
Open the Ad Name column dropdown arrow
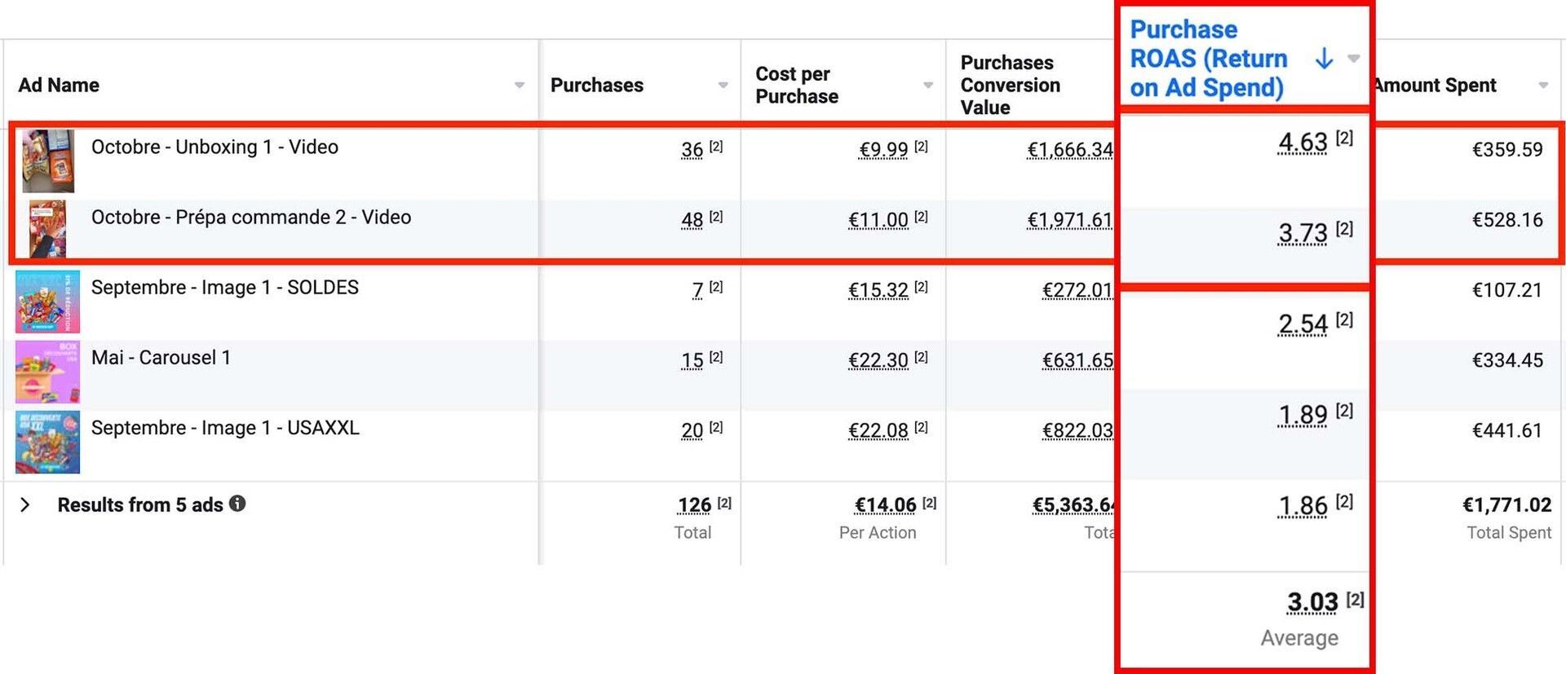(519, 86)
